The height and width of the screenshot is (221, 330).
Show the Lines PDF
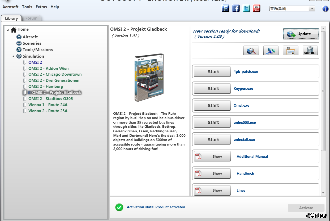pyautogui.click(x=212, y=190)
